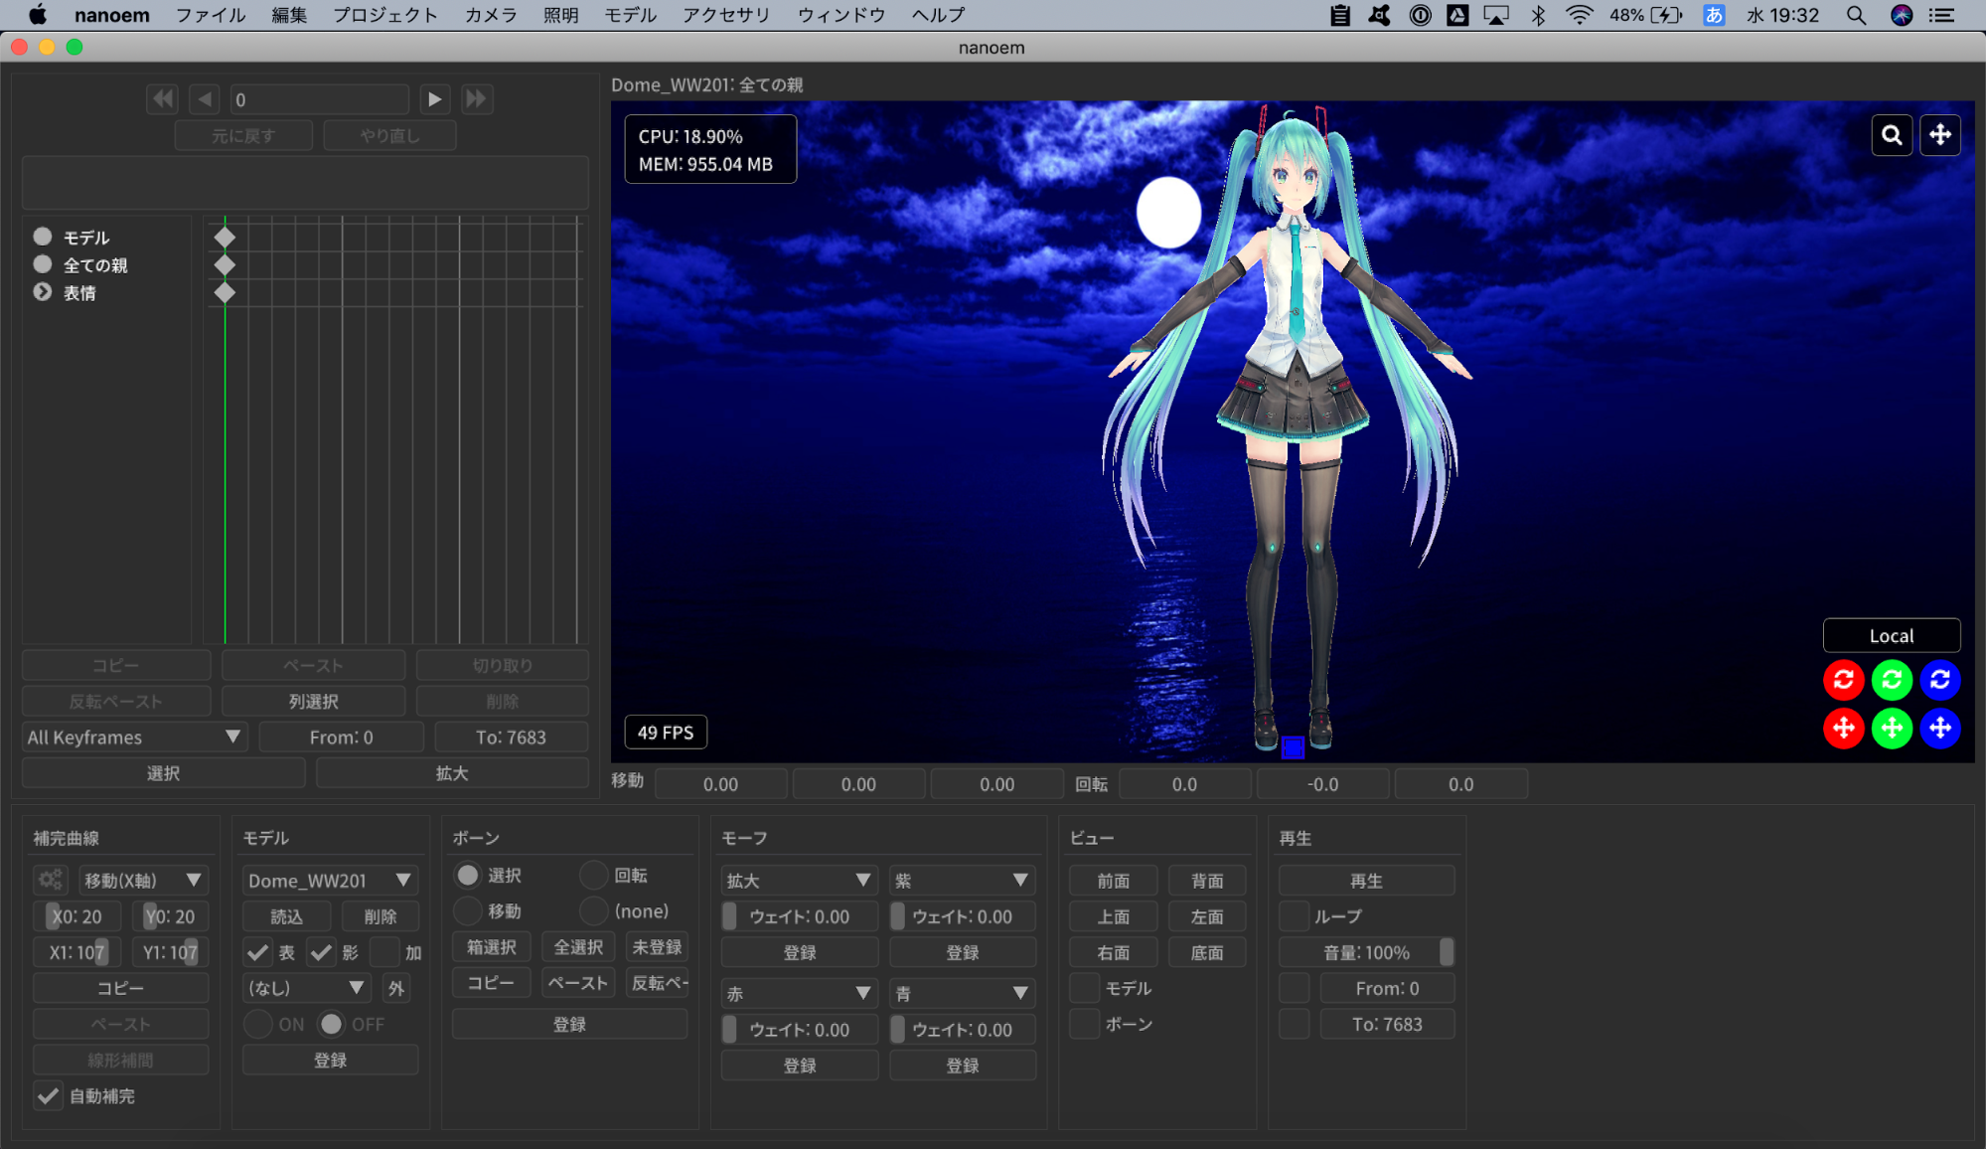This screenshot has height=1150, width=1986.
Task: Open the Wi-Fi status menu icon
Action: (x=1579, y=15)
